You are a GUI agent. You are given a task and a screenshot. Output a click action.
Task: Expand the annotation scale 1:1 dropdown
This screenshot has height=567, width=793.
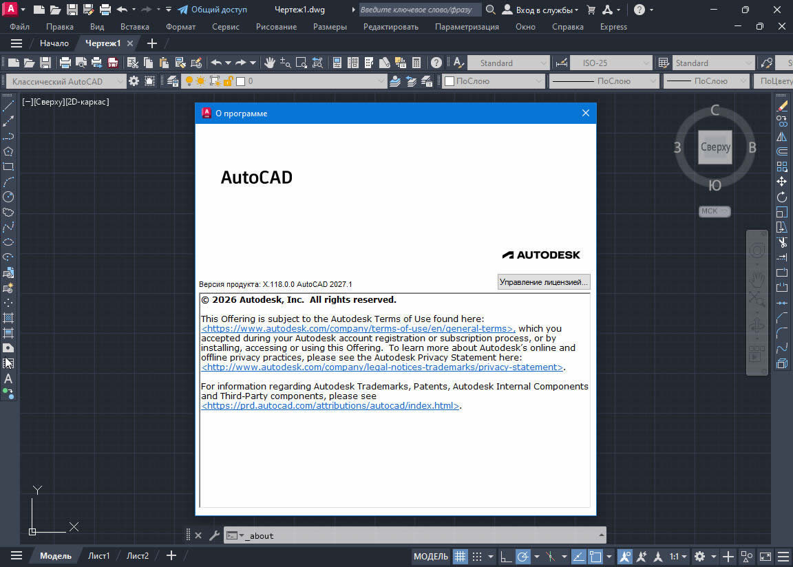pos(678,557)
